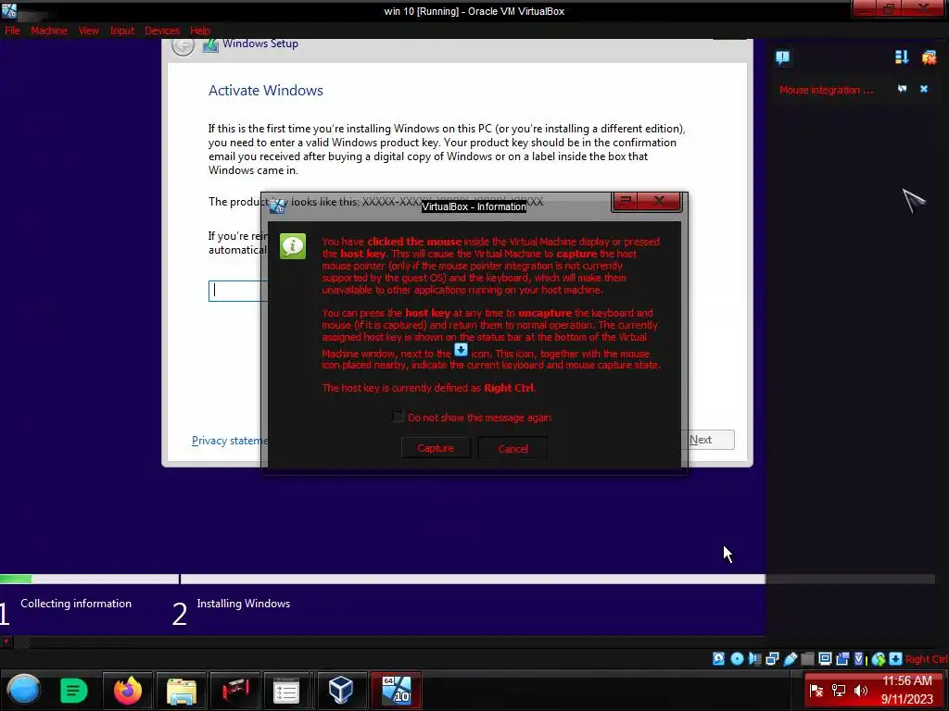Click the USB devices status icon
The height and width of the screenshot is (711, 949).
click(x=791, y=658)
